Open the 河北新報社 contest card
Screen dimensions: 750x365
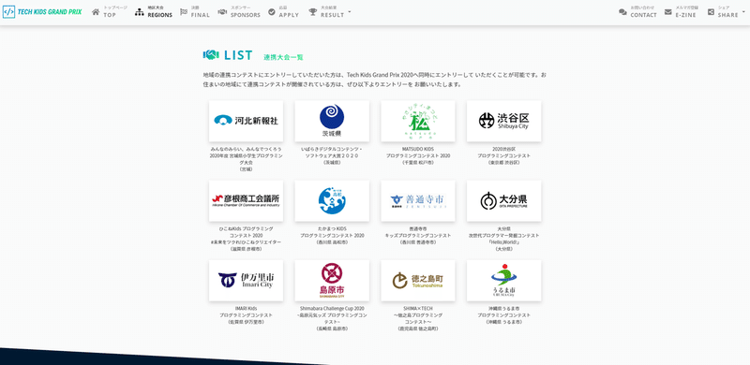pos(246,121)
